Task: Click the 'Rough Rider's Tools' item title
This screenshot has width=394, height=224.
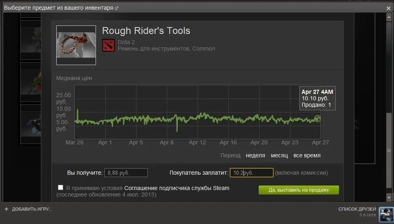Action: pos(146,31)
